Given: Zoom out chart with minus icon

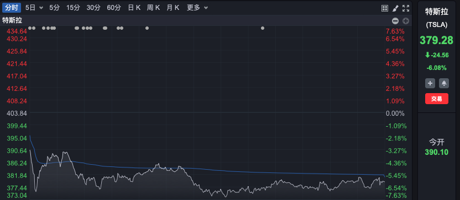Looking at the screenshot, I should point(395,21).
